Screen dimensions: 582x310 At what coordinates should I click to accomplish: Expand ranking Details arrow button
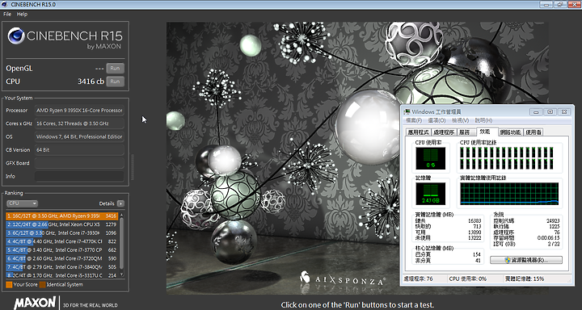click(x=120, y=203)
